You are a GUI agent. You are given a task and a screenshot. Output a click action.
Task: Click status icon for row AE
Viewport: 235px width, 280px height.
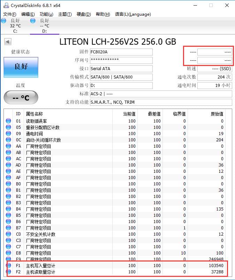tap(8, 171)
